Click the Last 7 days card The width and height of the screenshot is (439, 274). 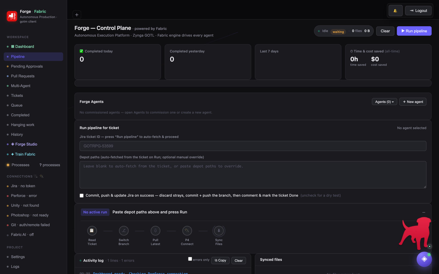click(298, 62)
